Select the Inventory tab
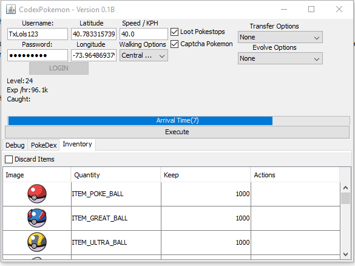This screenshot has height=266, width=355. tap(77, 145)
